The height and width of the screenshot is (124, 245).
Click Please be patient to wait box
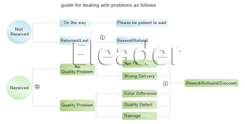tap(141, 23)
